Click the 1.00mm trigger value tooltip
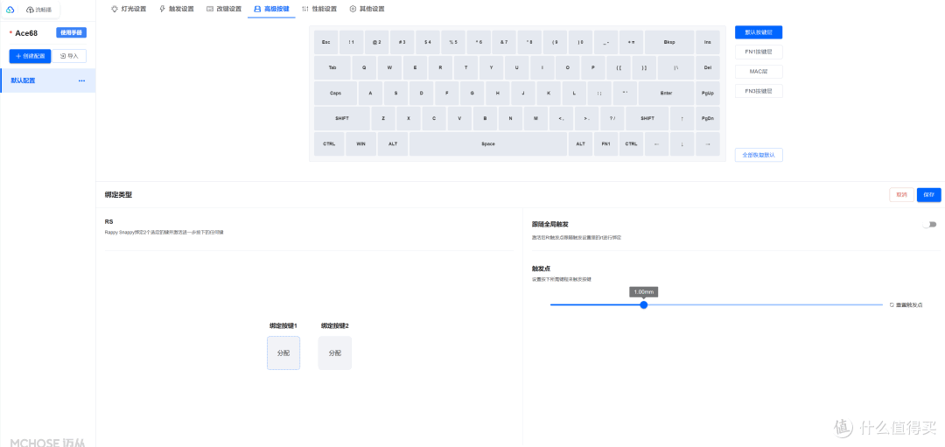Screen dimensions: 945x447 click(x=644, y=291)
